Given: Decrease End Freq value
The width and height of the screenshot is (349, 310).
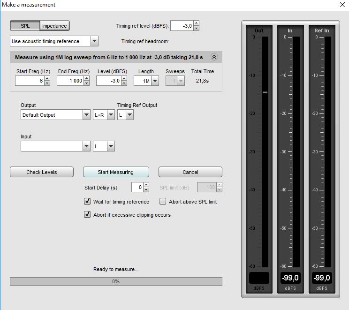Looking at the screenshot, I should coord(87,83).
